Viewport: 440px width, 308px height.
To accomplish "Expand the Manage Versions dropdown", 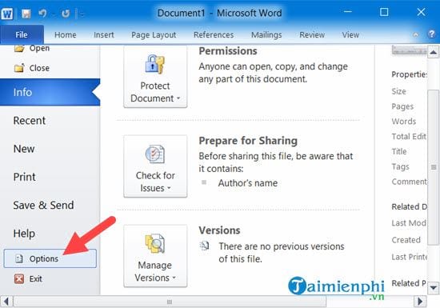I will (155, 256).
